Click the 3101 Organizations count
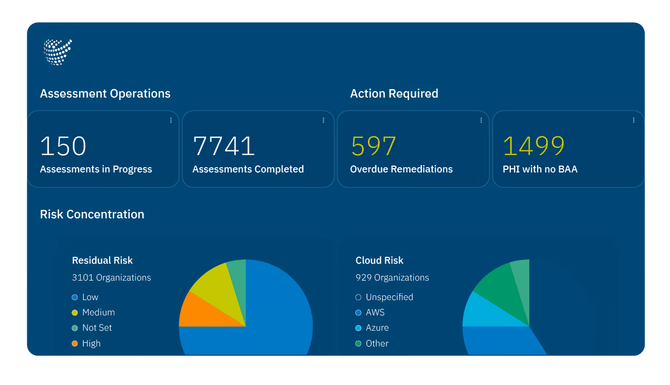 click(x=112, y=277)
